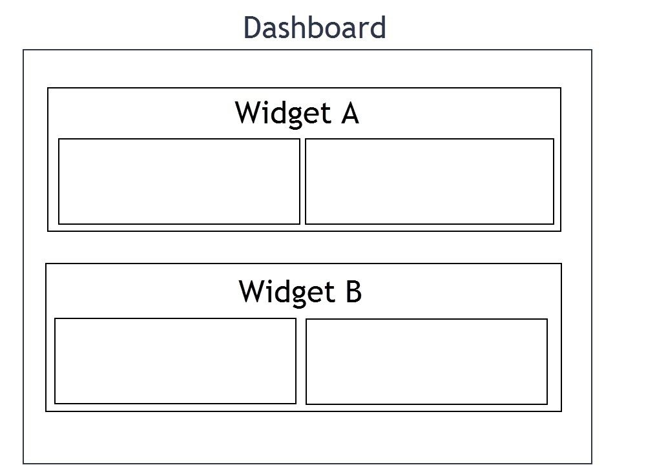646x476 pixels.
Task: Click the divider between Widget A's two panels
Action: (x=302, y=181)
